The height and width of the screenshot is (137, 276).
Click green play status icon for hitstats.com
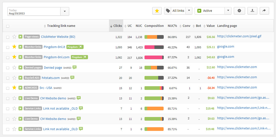[20, 78]
